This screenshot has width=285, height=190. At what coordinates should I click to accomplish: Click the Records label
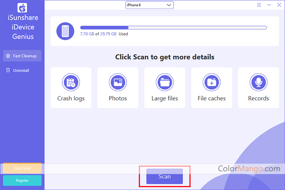[x=259, y=98]
